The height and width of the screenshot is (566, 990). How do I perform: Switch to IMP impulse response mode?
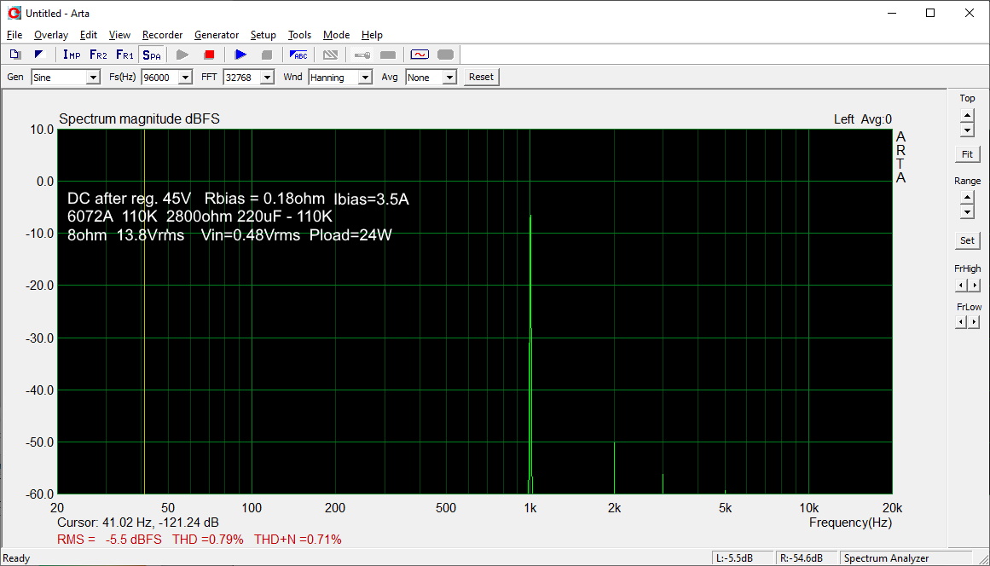click(72, 55)
